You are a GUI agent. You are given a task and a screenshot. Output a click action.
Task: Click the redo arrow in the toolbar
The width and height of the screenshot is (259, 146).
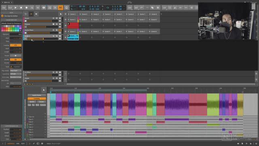pos(147,8)
